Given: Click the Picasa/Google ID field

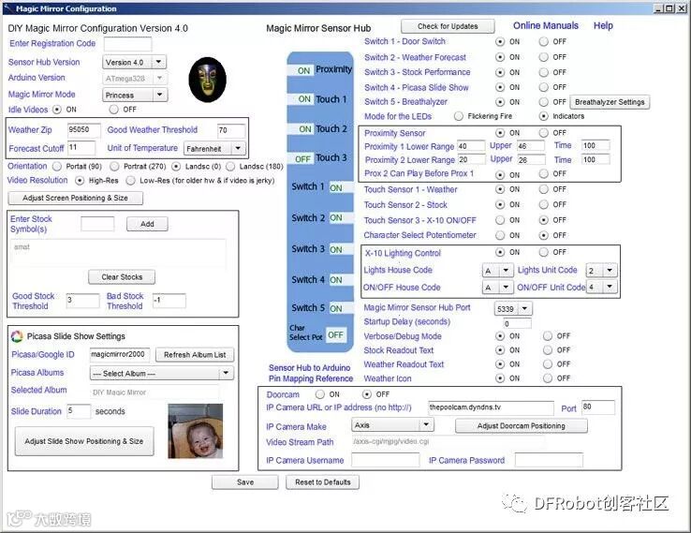Looking at the screenshot, I should tap(120, 354).
